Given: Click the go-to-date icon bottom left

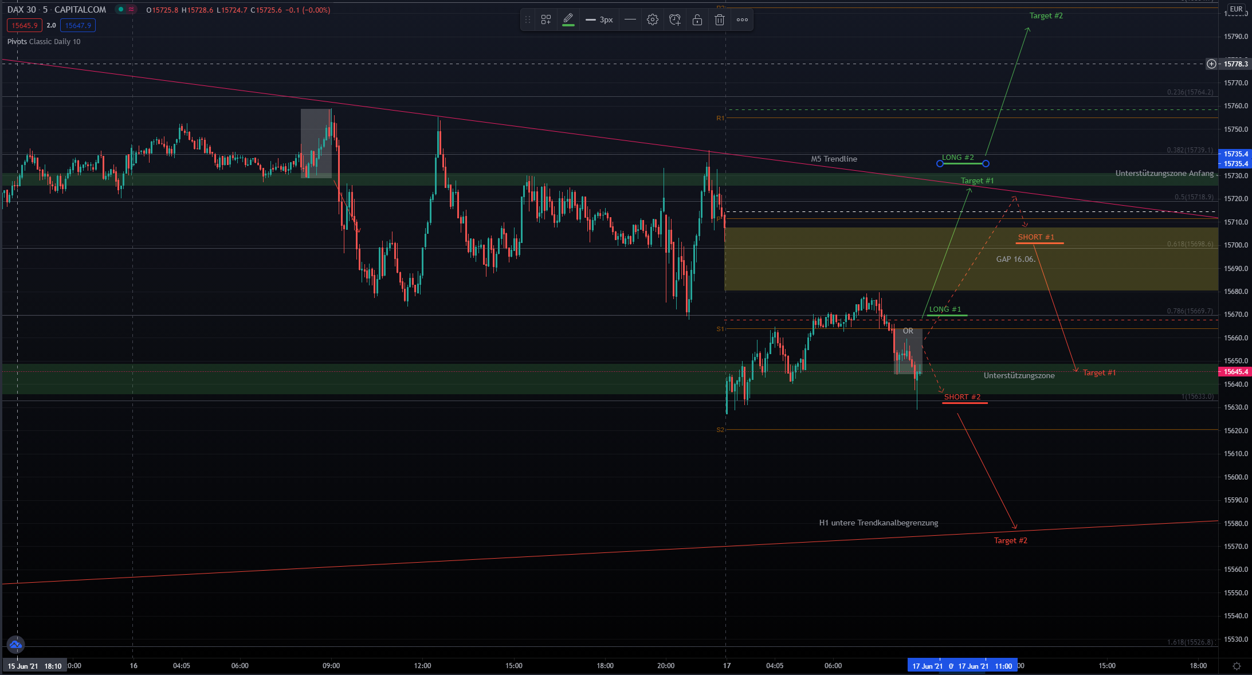Looking at the screenshot, I should [x=15, y=645].
